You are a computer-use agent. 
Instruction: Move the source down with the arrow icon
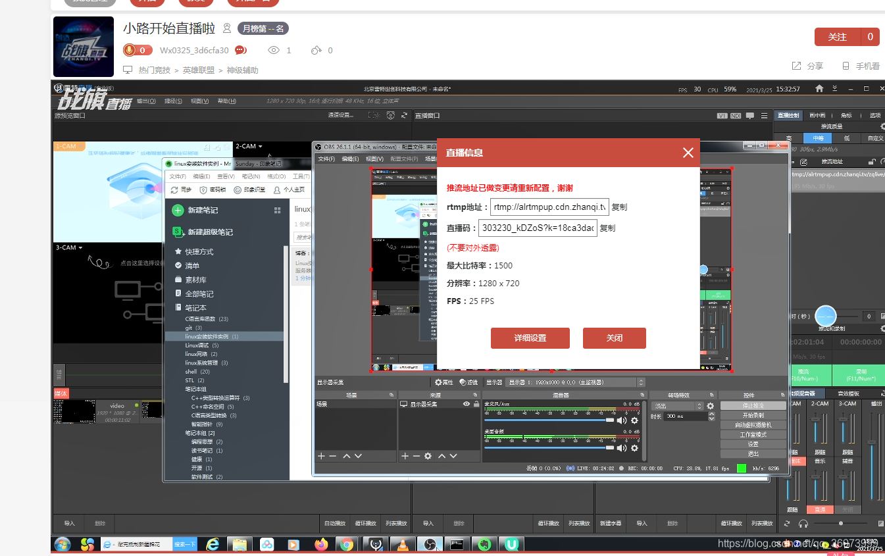pyautogui.click(x=454, y=456)
